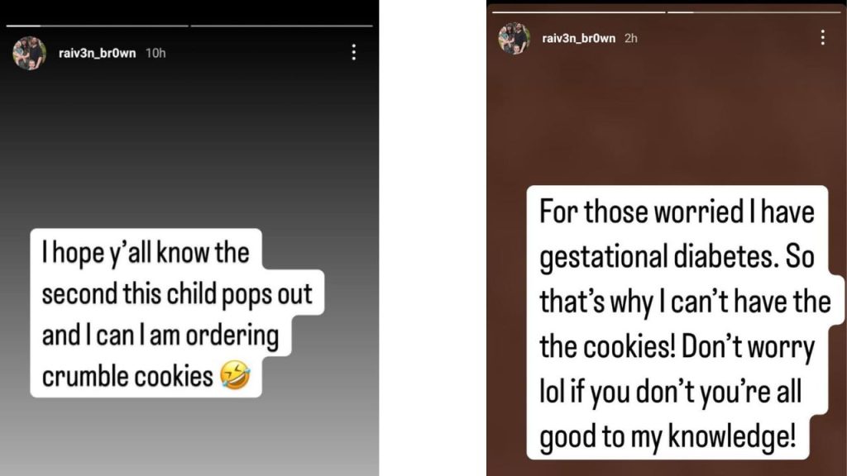Screen dimensions: 847x476
Task: Jump to second progress segment of left story
Action: tap(281, 26)
